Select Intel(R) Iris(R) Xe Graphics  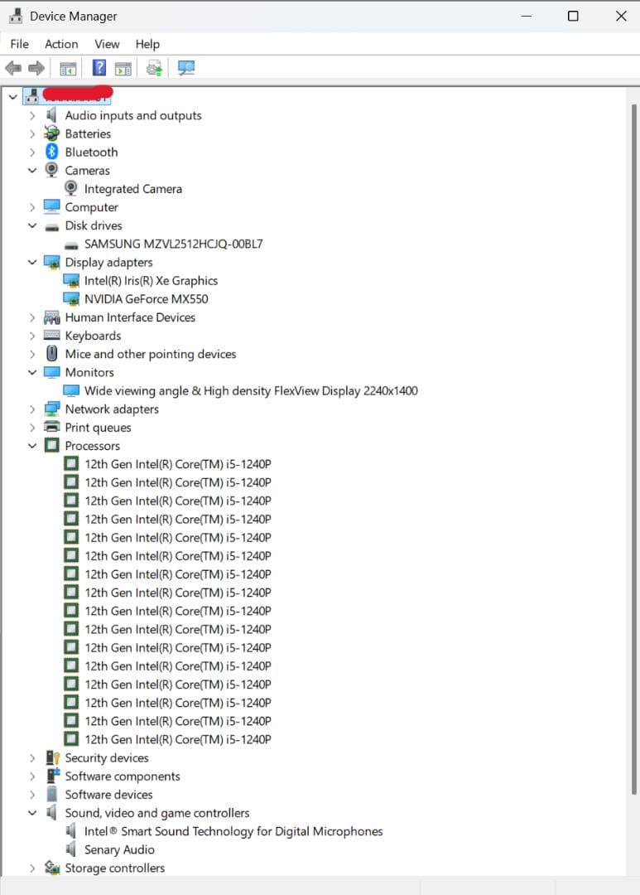152,280
